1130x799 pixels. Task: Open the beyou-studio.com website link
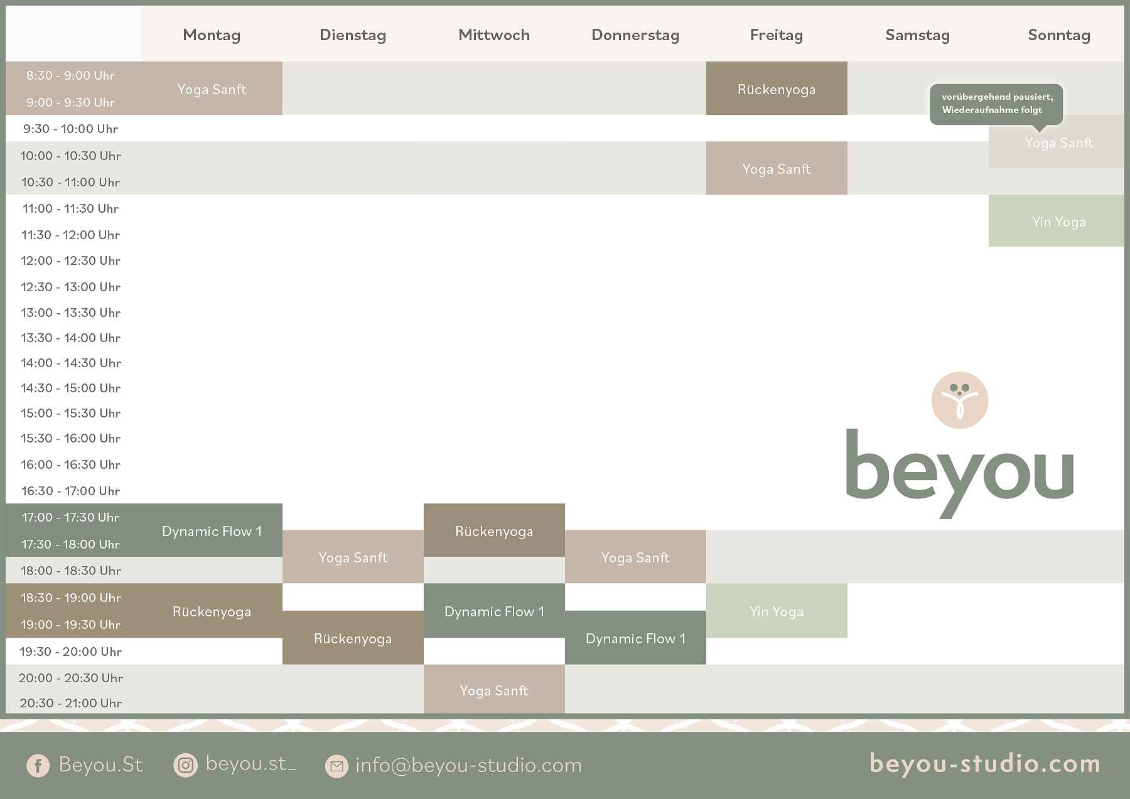pos(984,764)
